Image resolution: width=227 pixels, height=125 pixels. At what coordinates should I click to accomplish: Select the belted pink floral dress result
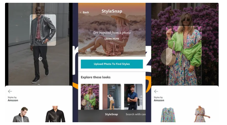[x=202, y=114]
